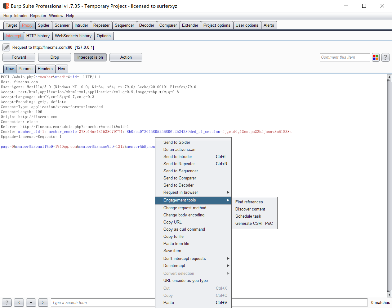Select Save item

pyautogui.click(x=193, y=251)
